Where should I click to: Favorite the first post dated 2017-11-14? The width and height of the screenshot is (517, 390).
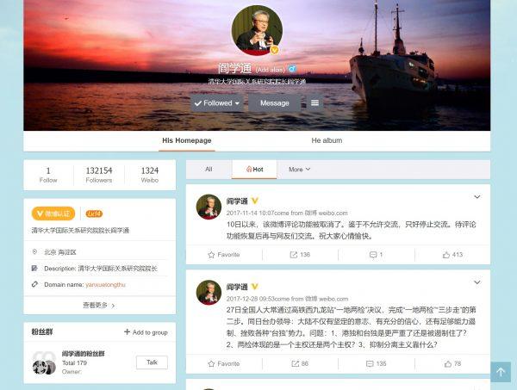[224, 255]
